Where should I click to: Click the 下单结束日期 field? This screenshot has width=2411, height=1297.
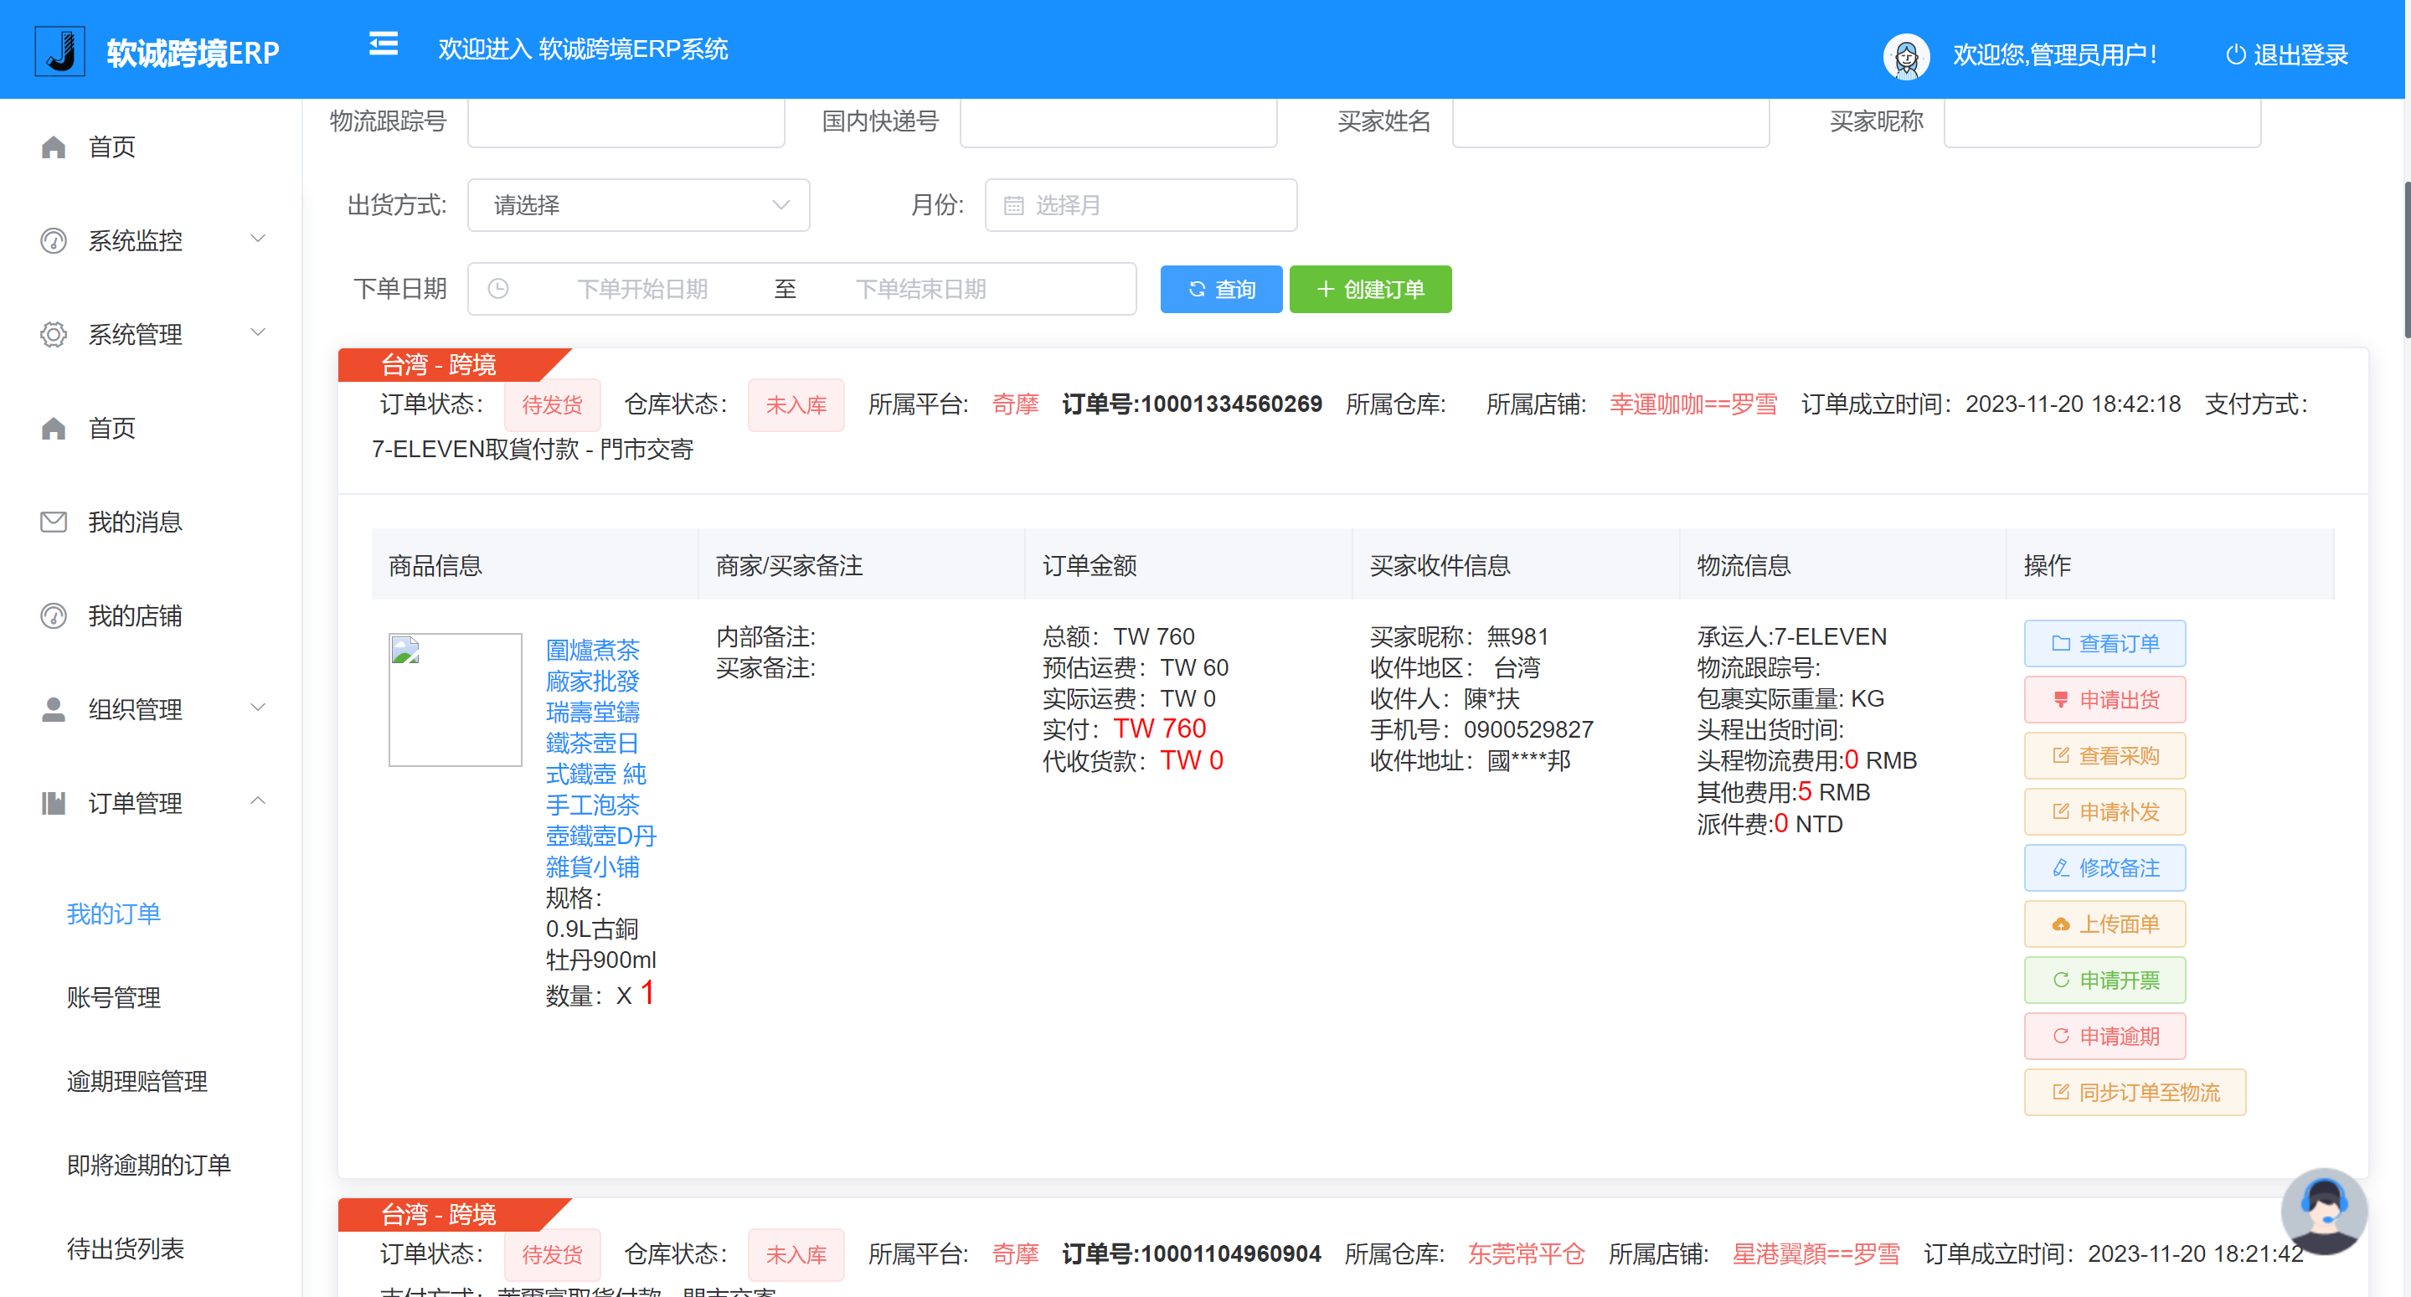921,288
